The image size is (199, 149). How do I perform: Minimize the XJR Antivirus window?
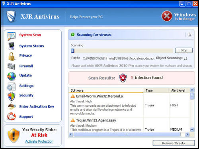pos(182,4)
